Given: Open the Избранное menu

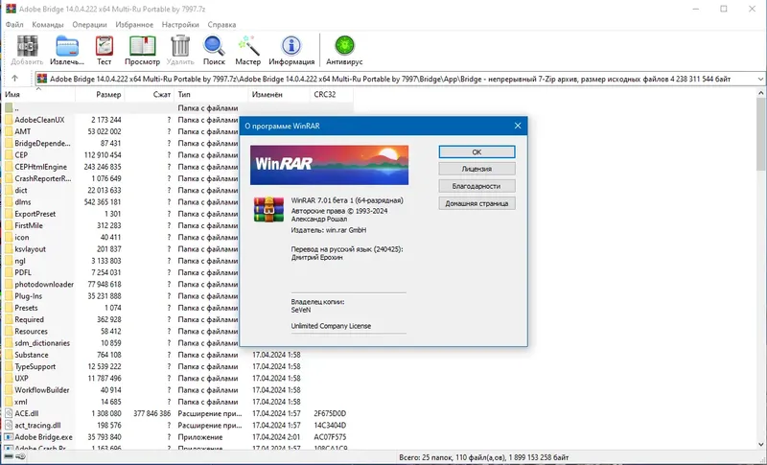Looking at the screenshot, I should [134, 24].
